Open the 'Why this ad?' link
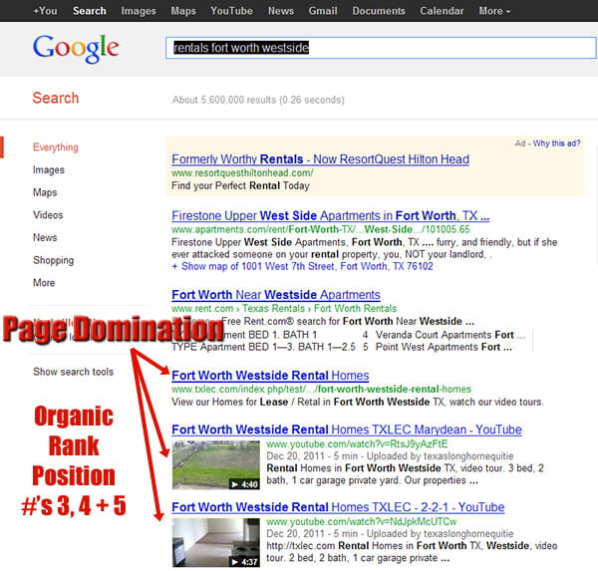 [556, 143]
